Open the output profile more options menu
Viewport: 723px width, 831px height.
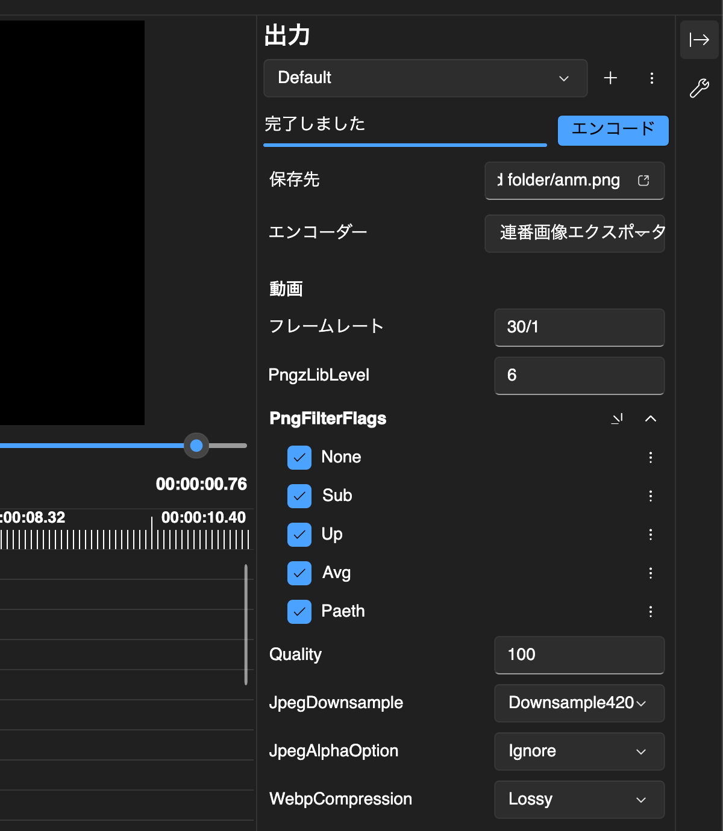point(651,78)
